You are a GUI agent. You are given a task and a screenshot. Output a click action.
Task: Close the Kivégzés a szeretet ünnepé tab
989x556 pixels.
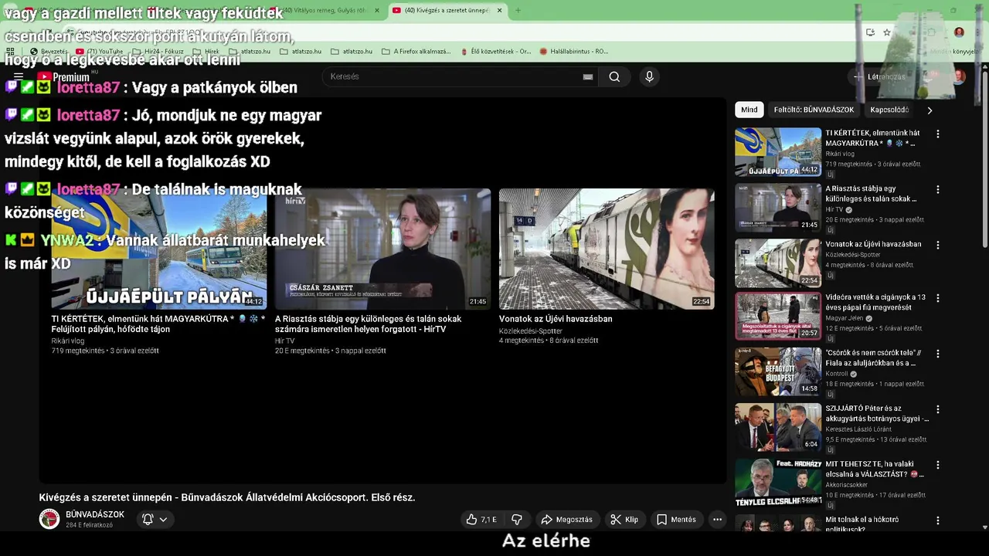pyautogui.click(x=499, y=10)
